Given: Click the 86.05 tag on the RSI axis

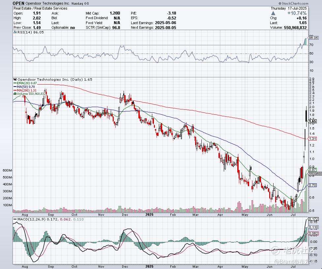Looking at the screenshot, I should pos(313,38).
